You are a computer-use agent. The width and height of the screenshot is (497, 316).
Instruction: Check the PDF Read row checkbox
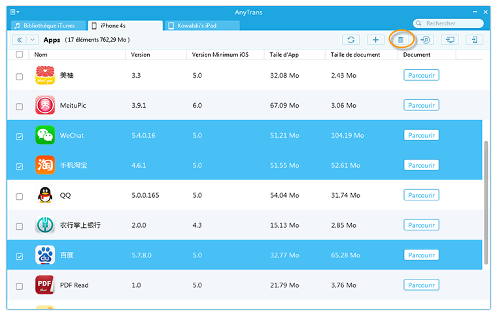tap(20, 286)
